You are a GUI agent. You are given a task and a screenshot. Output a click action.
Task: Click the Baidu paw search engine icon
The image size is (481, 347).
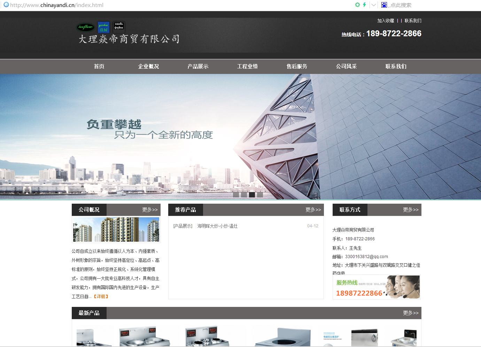(384, 5)
